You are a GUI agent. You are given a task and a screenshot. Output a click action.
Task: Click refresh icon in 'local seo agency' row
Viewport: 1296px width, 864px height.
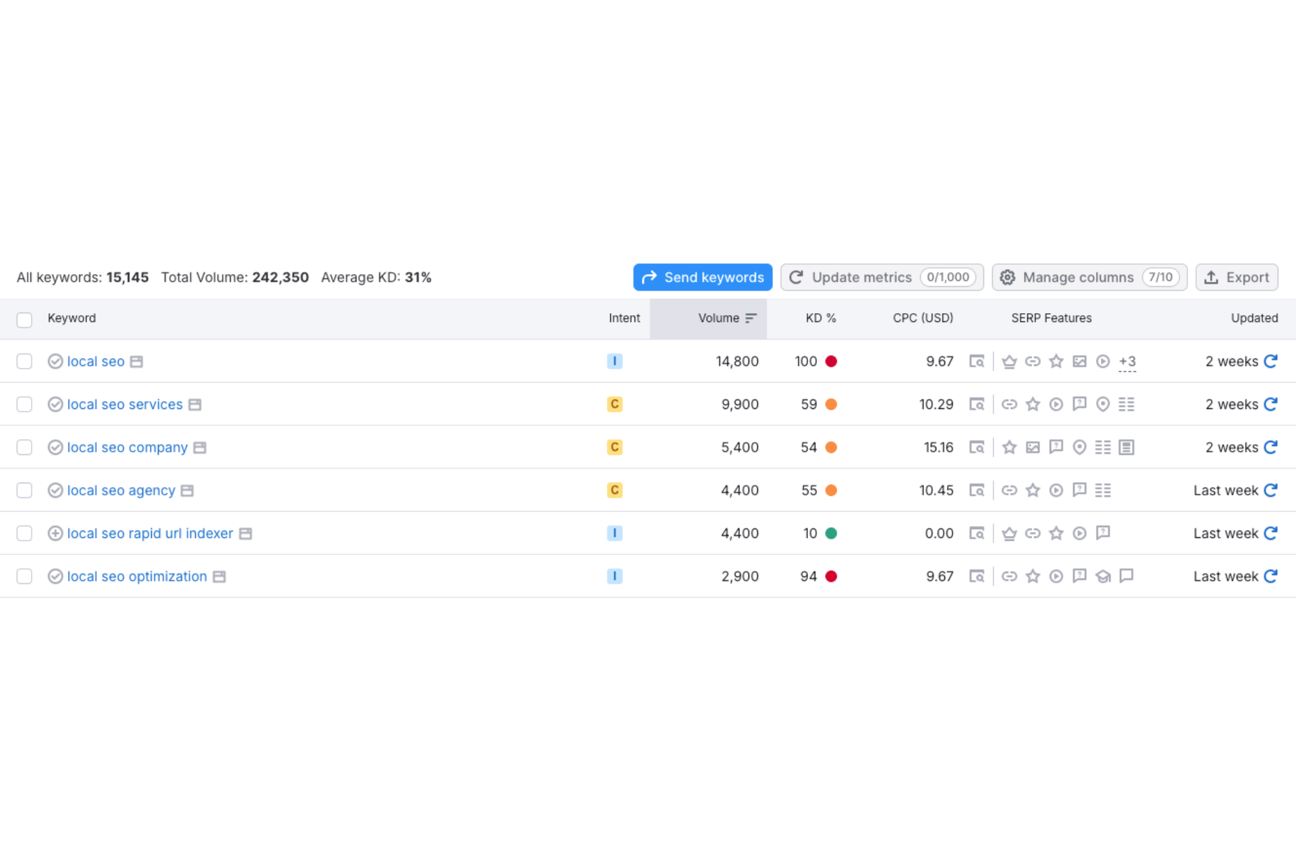click(x=1270, y=491)
